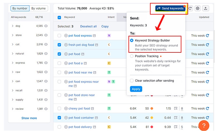Click the Deselect all link
This screenshot has width=218, height=131.
[x=88, y=26]
